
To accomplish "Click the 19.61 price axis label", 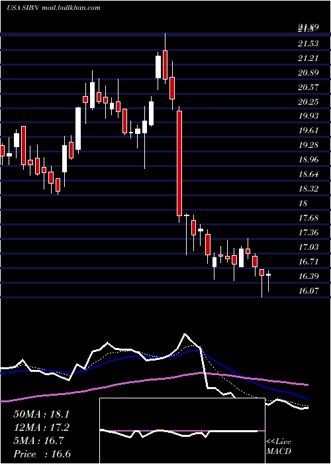I will [x=308, y=130].
